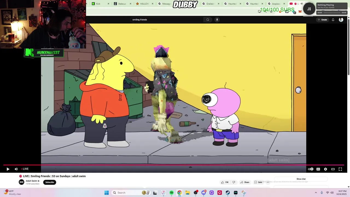Screen dimensions: 350x197
Task: Close the Stake.us browser tab
Action: click(130, 4)
